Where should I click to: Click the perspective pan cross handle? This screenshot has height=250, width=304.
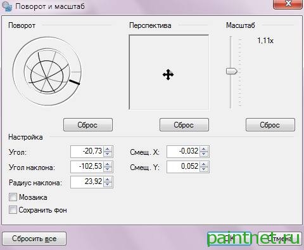click(x=168, y=74)
